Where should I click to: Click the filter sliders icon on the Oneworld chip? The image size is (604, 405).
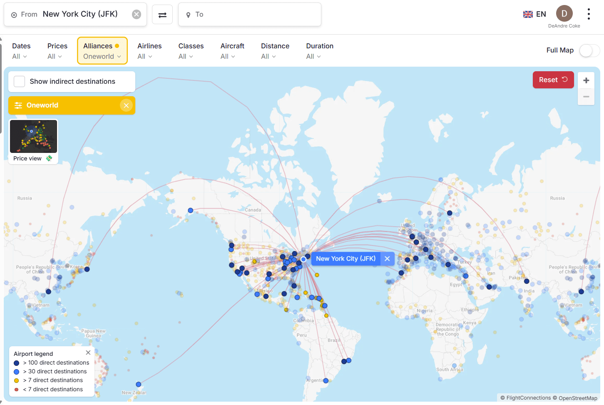18,105
